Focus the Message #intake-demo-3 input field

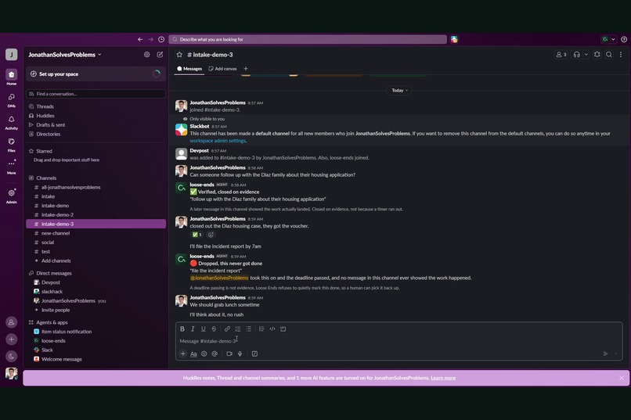pos(398,341)
